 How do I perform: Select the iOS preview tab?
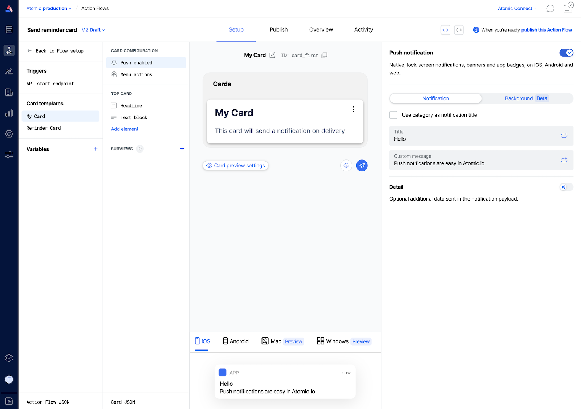pyautogui.click(x=202, y=341)
